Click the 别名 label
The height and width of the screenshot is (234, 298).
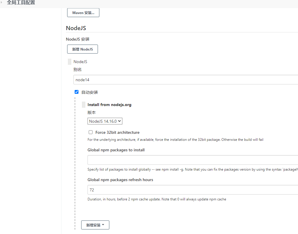(78, 70)
